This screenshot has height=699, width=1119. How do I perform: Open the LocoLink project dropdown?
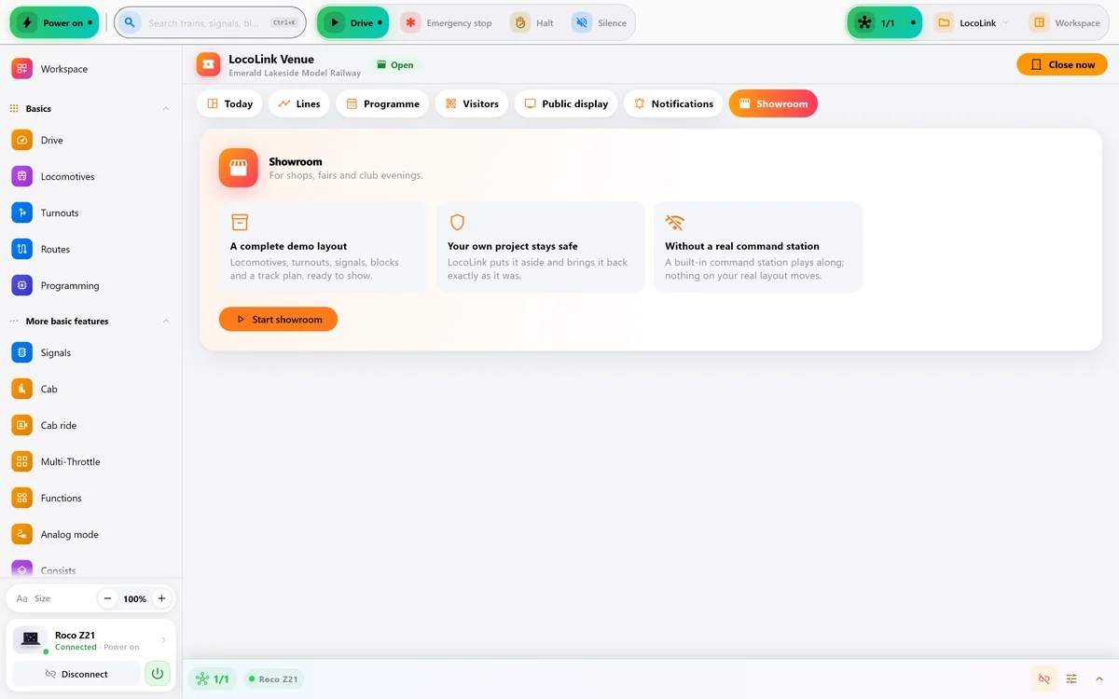[972, 22]
